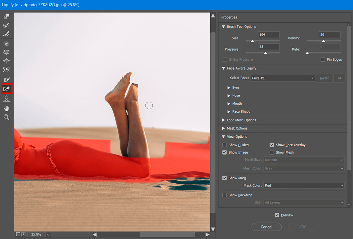Enable Show Mesh option
The height and width of the screenshot is (239, 353).
[x=272, y=153]
